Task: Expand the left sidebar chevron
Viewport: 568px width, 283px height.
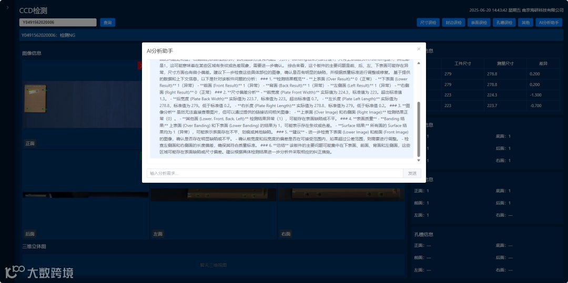Action: click(7, 7)
